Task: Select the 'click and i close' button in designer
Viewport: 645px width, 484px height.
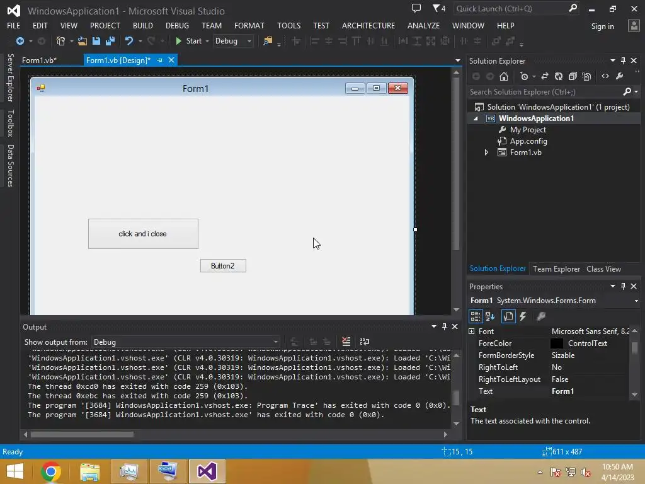Action: coord(143,234)
